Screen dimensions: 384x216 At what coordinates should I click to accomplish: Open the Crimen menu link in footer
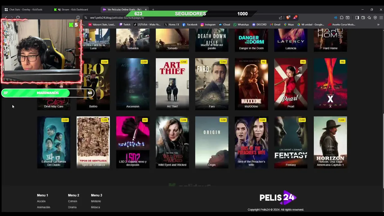[x=73, y=201]
